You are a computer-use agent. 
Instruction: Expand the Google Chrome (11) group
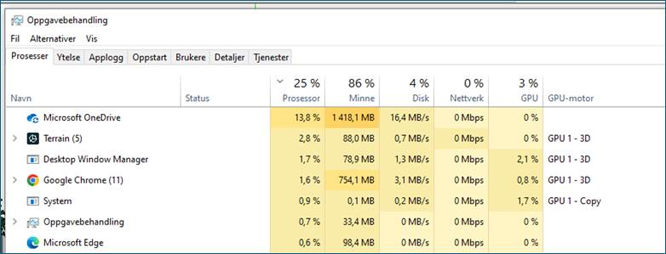pyautogui.click(x=15, y=180)
